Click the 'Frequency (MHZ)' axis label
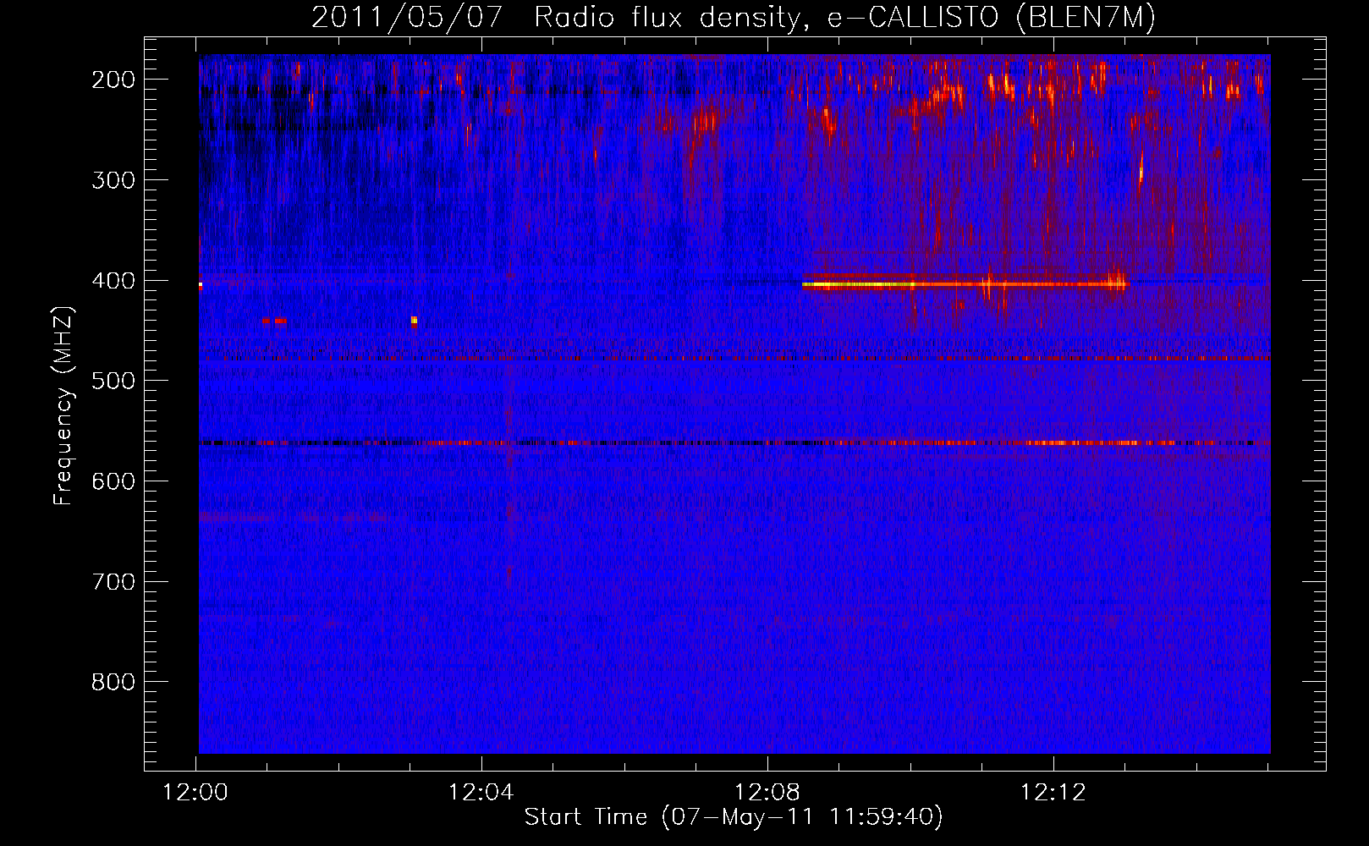This screenshot has height=846, width=1369. click(63, 405)
